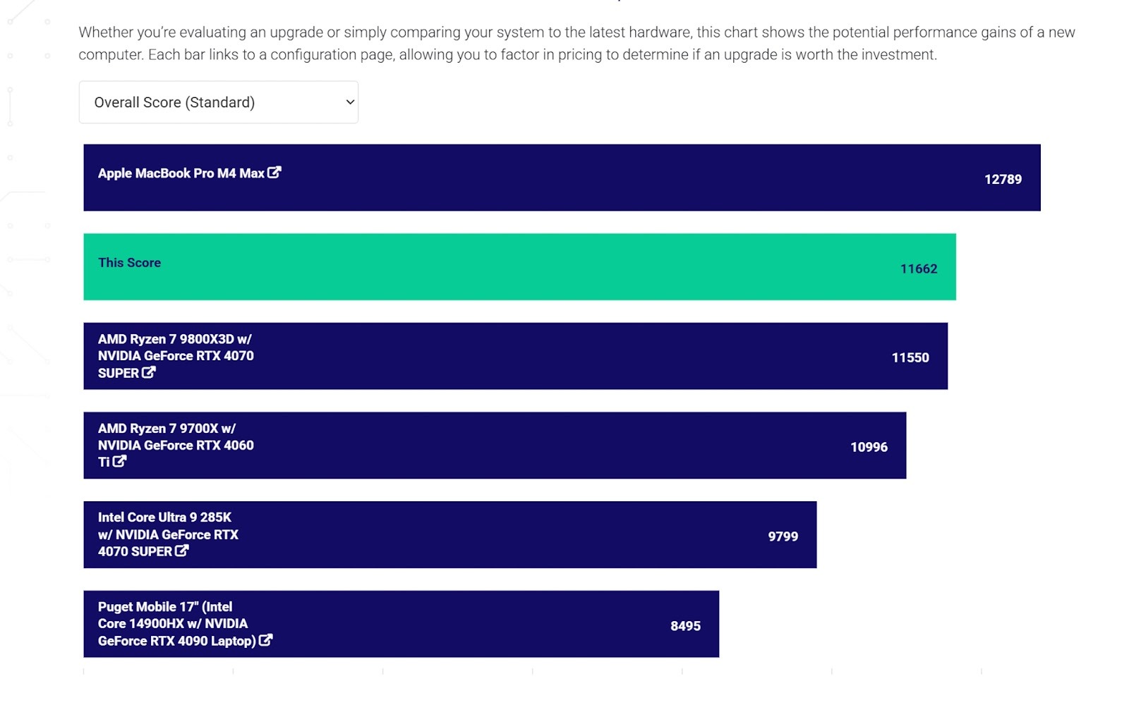Click the 8495 score value
This screenshot has width=1129, height=705.
[x=685, y=626]
